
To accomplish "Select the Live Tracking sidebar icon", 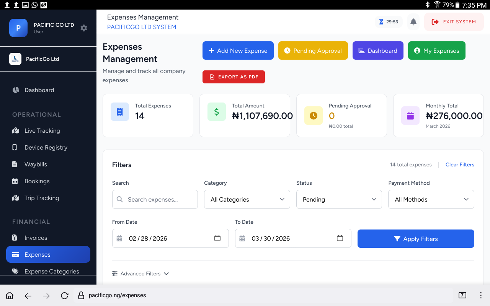I will 15,130.
